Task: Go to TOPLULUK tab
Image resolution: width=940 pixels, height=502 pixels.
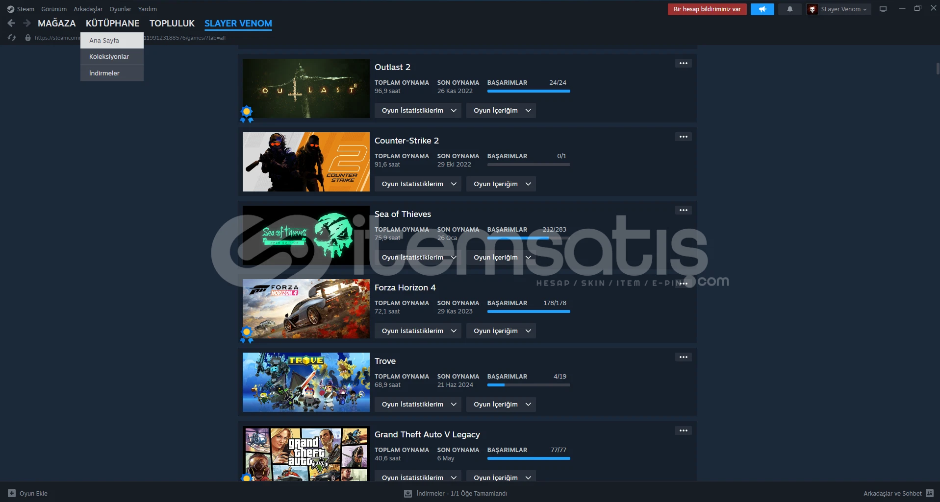Action: click(x=172, y=23)
